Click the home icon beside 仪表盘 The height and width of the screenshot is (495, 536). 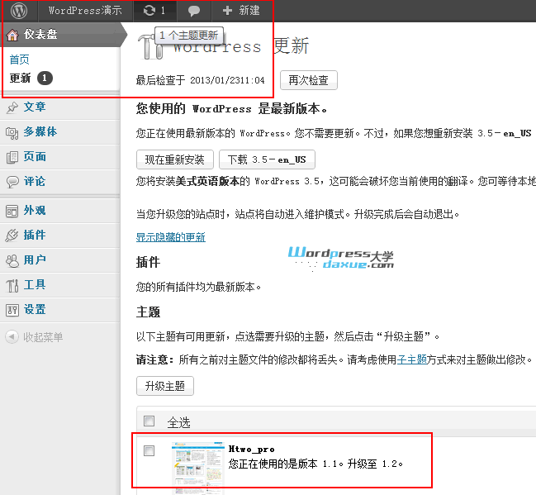(x=12, y=35)
